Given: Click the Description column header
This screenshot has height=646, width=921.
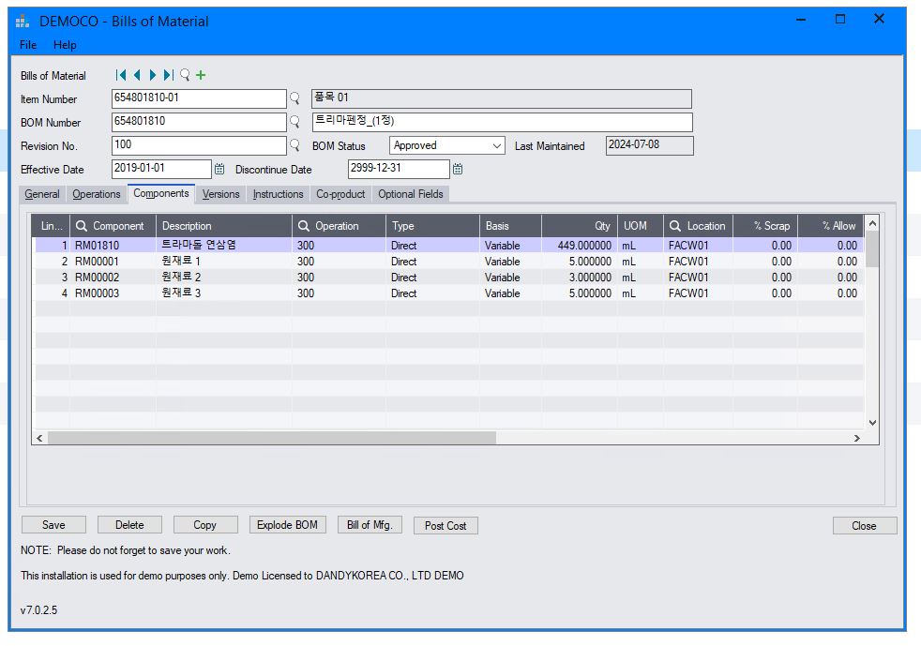Looking at the screenshot, I should 224,226.
